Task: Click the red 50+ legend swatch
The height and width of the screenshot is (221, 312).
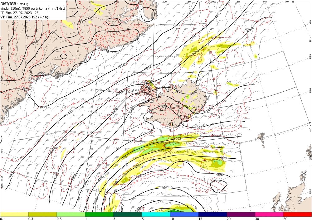Action: [x=298, y=214]
